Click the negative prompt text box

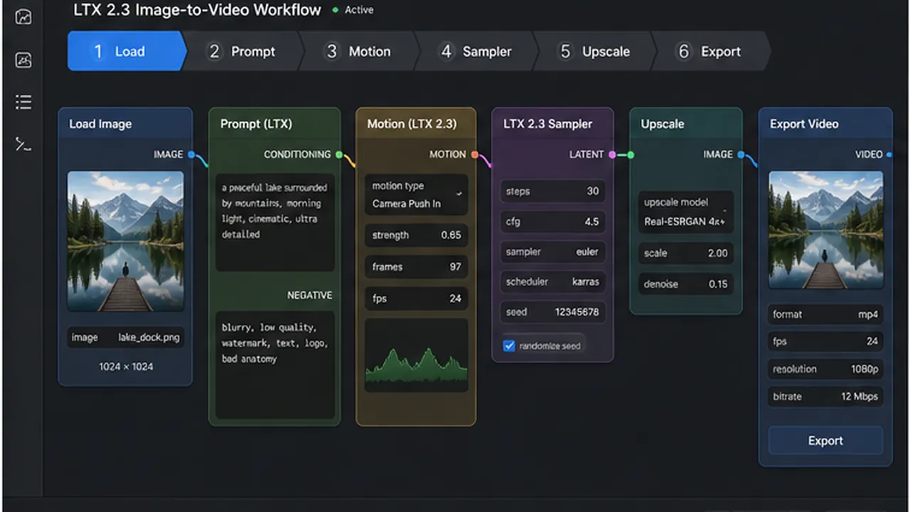pyautogui.click(x=275, y=365)
